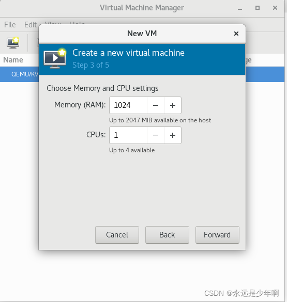Go to previous step with Back
The height and width of the screenshot is (302, 287).
pos(167,235)
